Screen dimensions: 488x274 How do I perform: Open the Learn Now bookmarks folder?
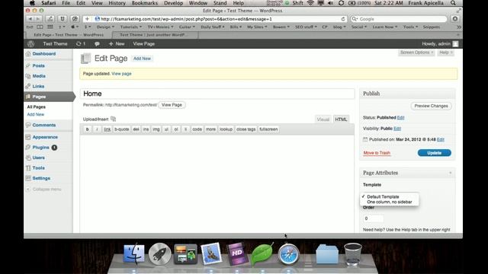tap(384, 27)
